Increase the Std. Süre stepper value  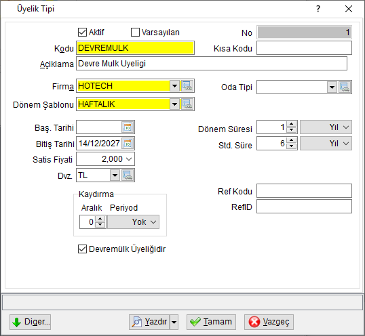click(291, 140)
